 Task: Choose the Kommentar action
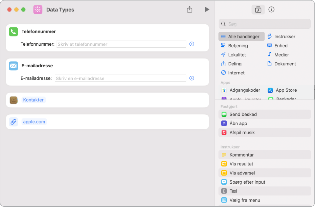click(x=265, y=155)
